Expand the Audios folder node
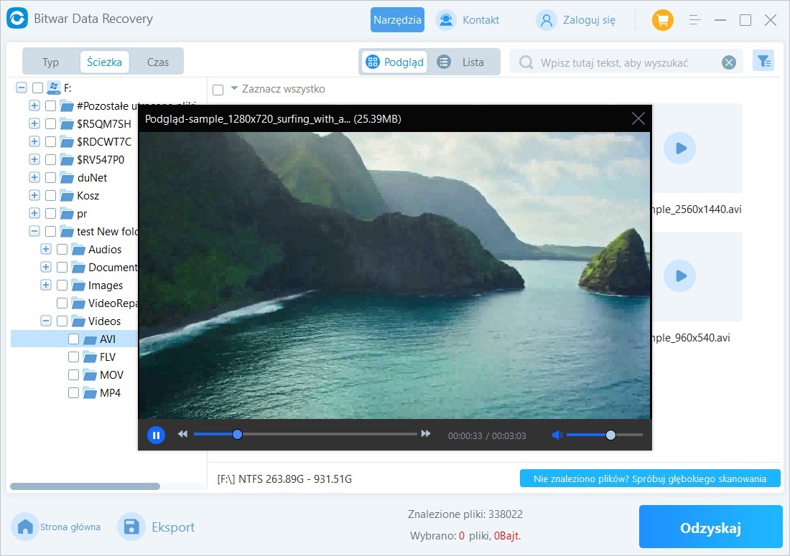 click(46, 250)
